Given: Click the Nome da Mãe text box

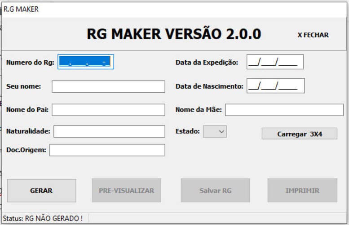Looking at the screenshot, I should pos(284,110).
